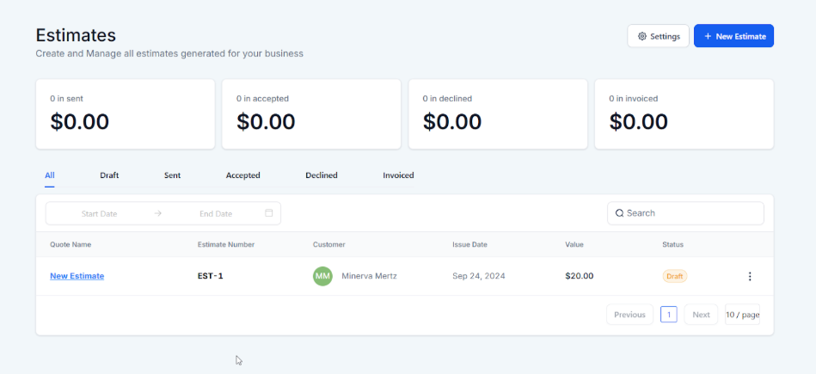The image size is (816, 374).
Task: Open the New Estimate quote link
Action: [x=77, y=276]
